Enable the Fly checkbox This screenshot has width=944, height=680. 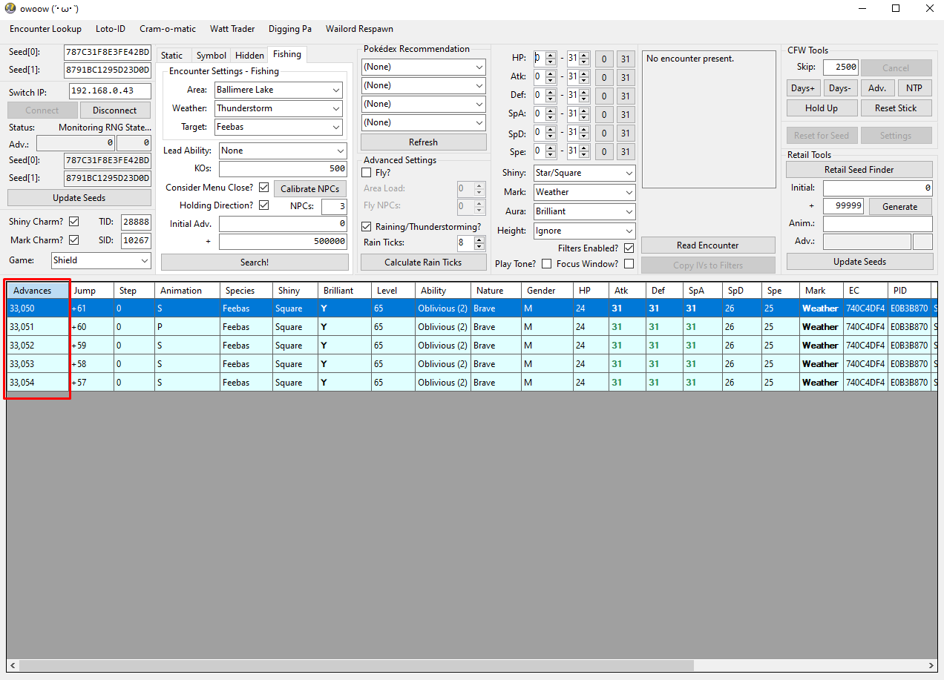(x=366, y=173)
